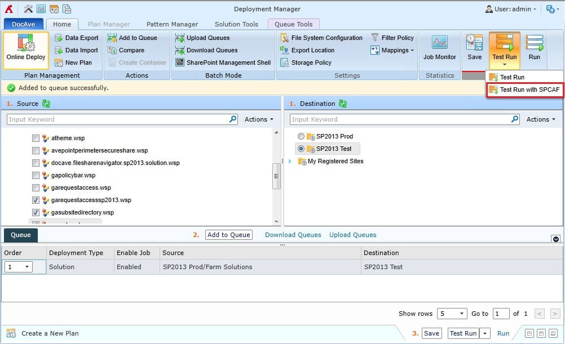Click Add to Queue in Actions ribbon group

pyautogui.click(x=133, y=38)
